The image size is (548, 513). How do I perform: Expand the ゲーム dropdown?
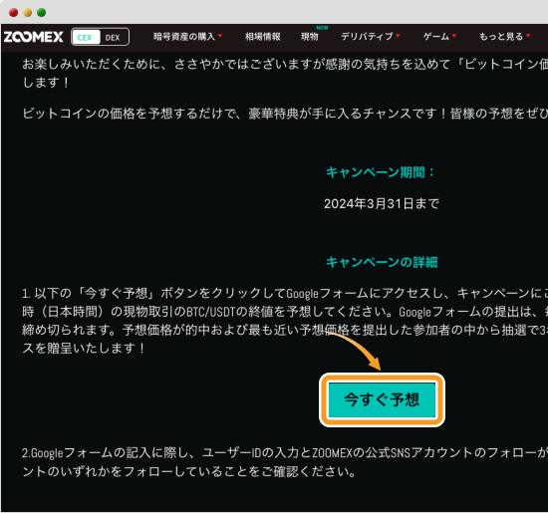(439, 36)
